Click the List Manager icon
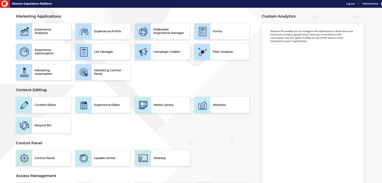Viewport: 382px width, 183px height. 84,52
